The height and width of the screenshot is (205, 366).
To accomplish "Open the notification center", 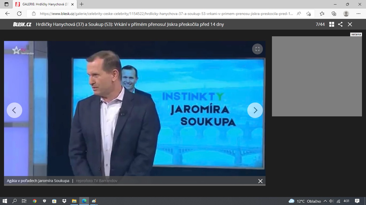I will 357,201.
